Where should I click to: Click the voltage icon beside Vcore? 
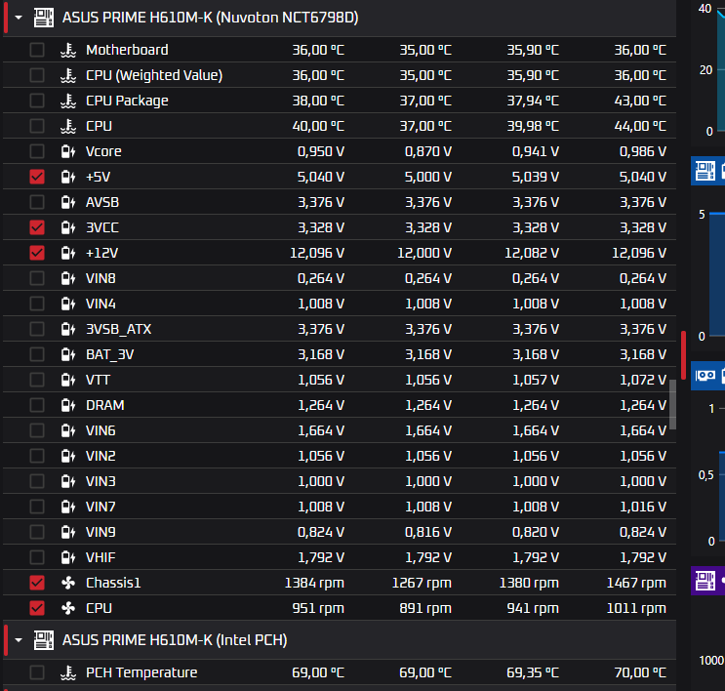click(68, 151)
